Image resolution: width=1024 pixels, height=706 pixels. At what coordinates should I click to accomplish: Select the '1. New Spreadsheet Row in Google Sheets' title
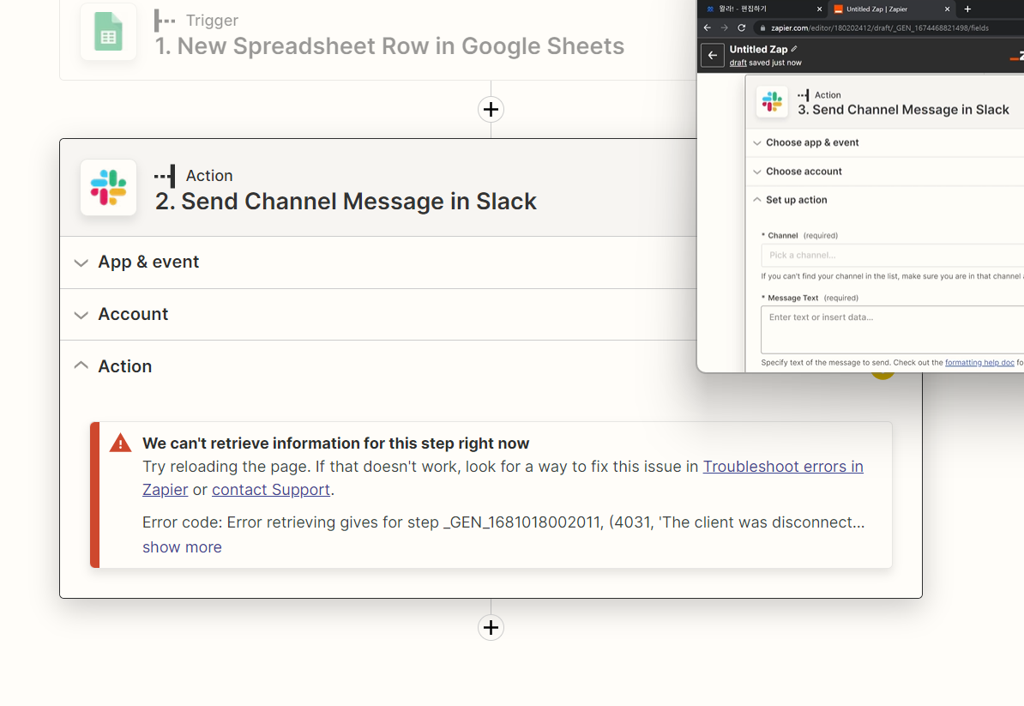(389, 46)
